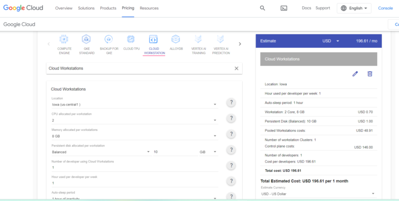Image resolution: width=399 pixels, height=201 pixels.
Task: Delete the Cloud Workstations estimate item
Action: (370, 74)
